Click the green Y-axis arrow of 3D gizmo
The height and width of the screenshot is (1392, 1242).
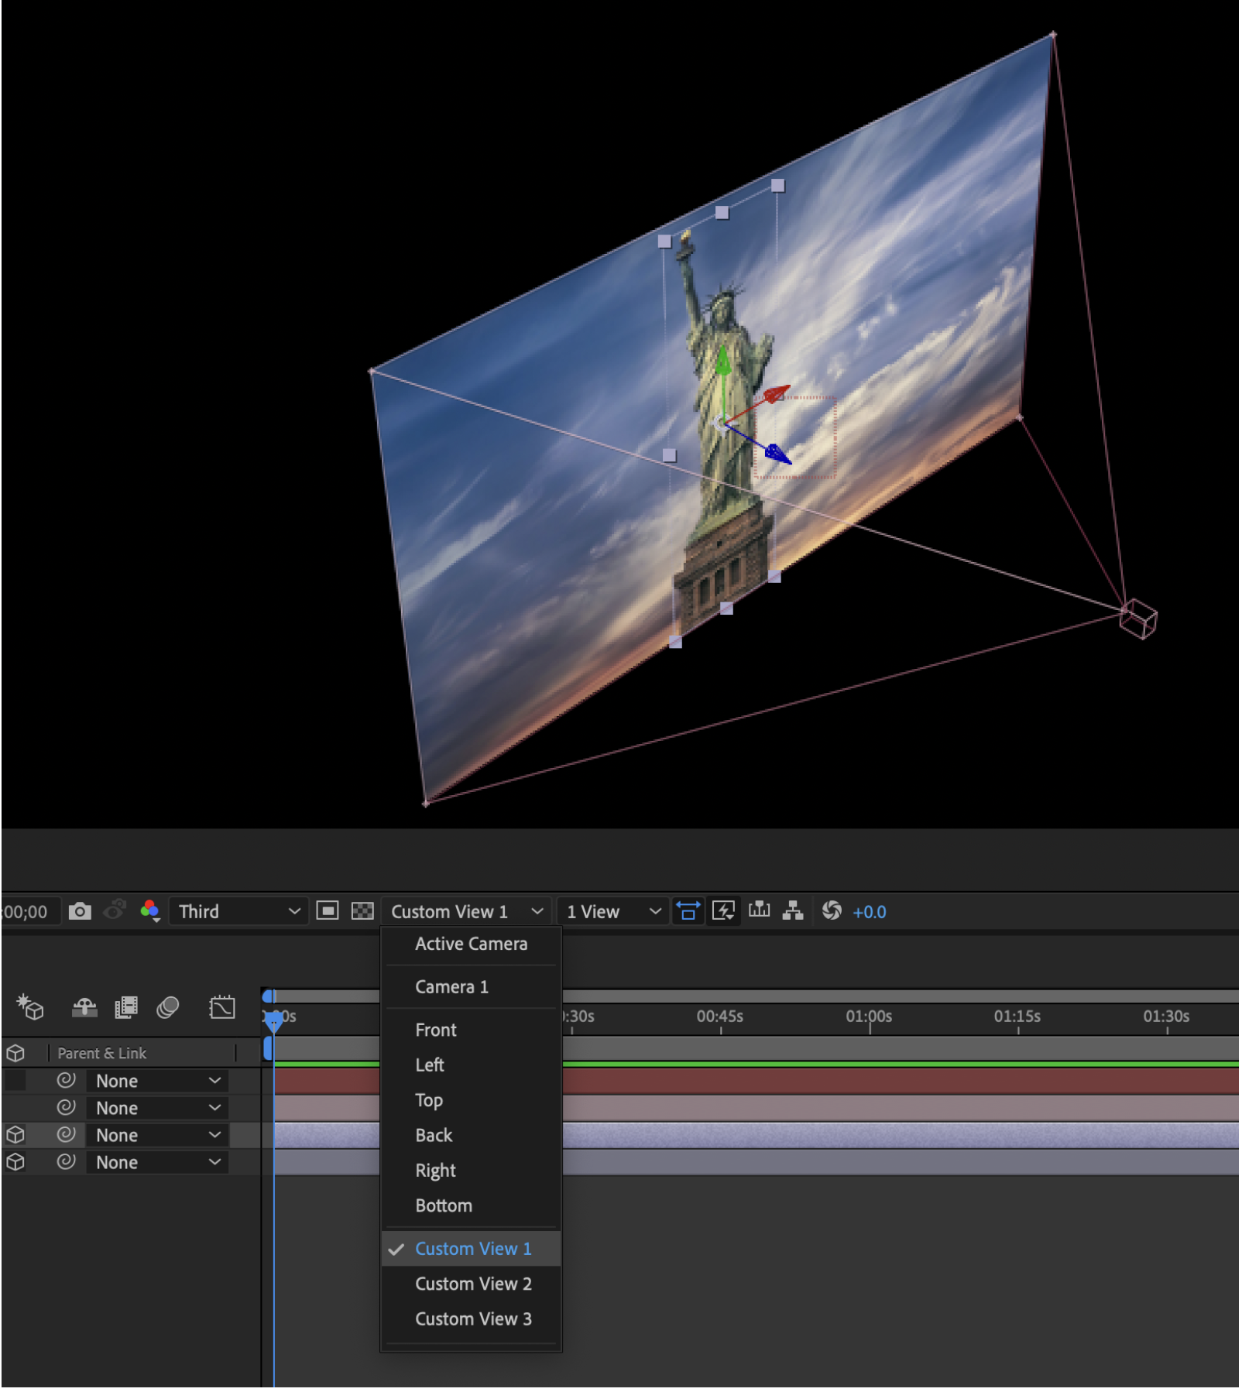pyautogui.click(x=722, y=362)
